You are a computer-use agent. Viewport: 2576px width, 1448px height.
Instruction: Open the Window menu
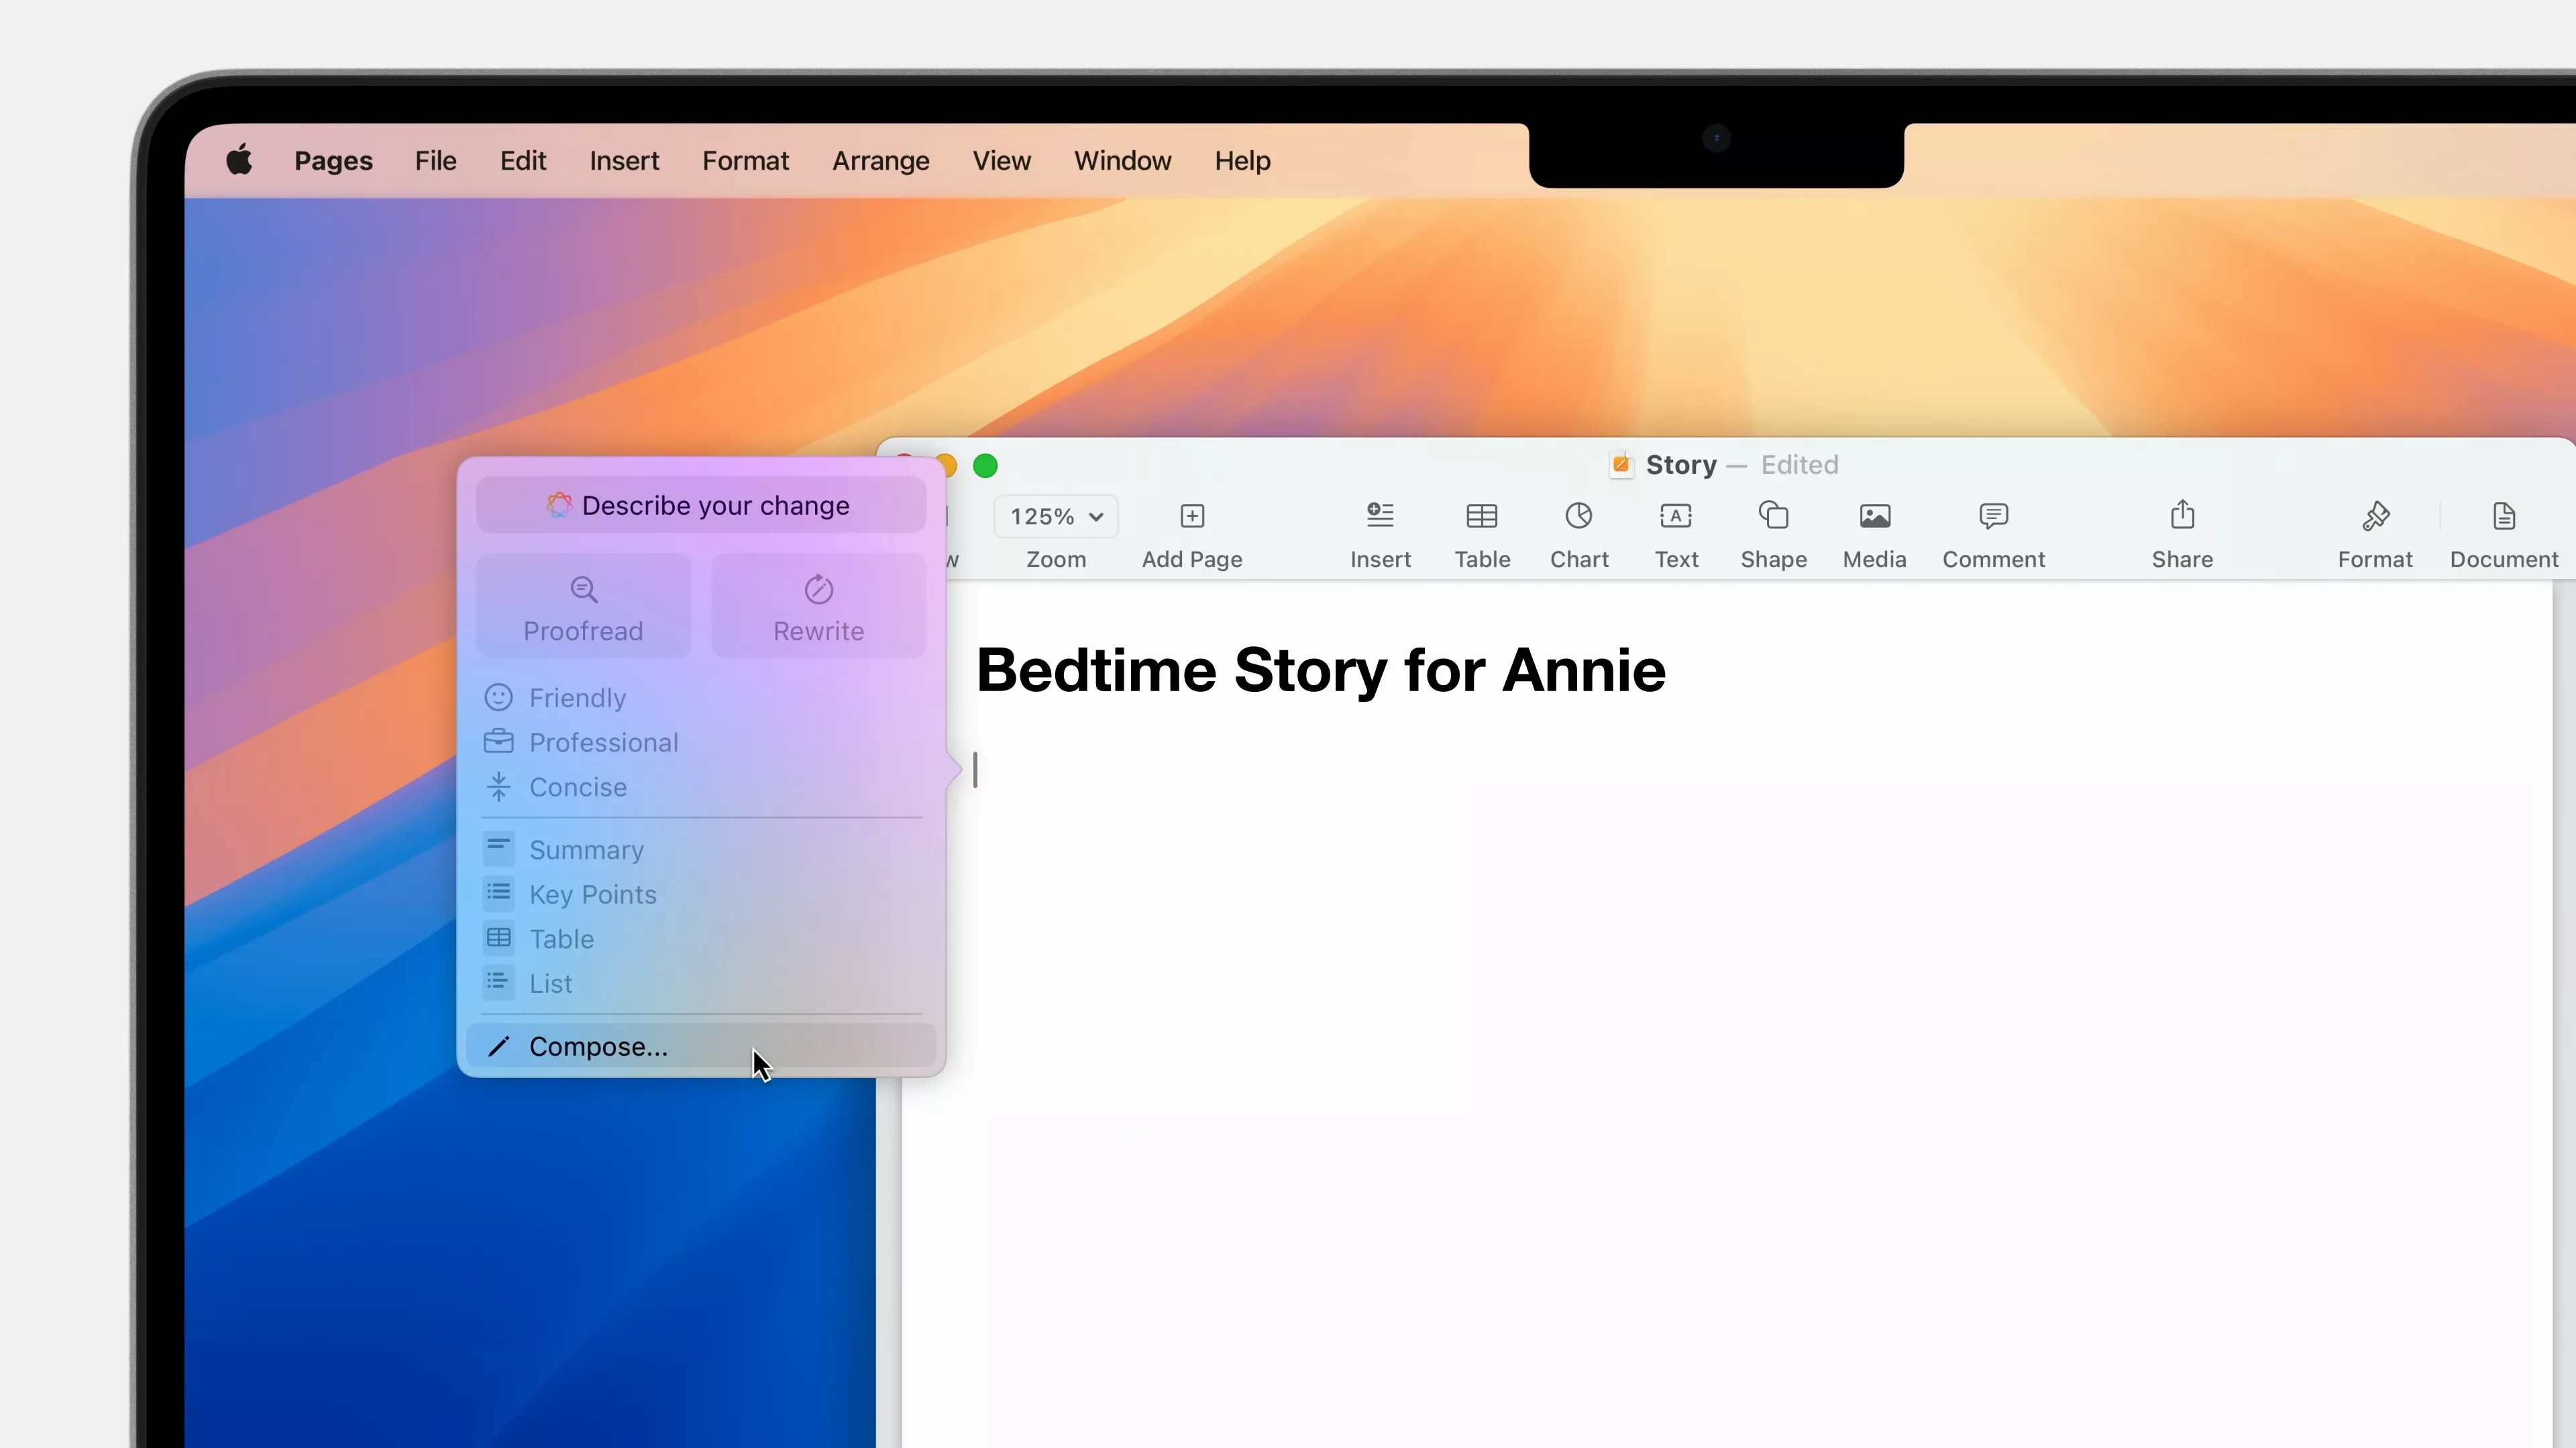point(1122,161)
